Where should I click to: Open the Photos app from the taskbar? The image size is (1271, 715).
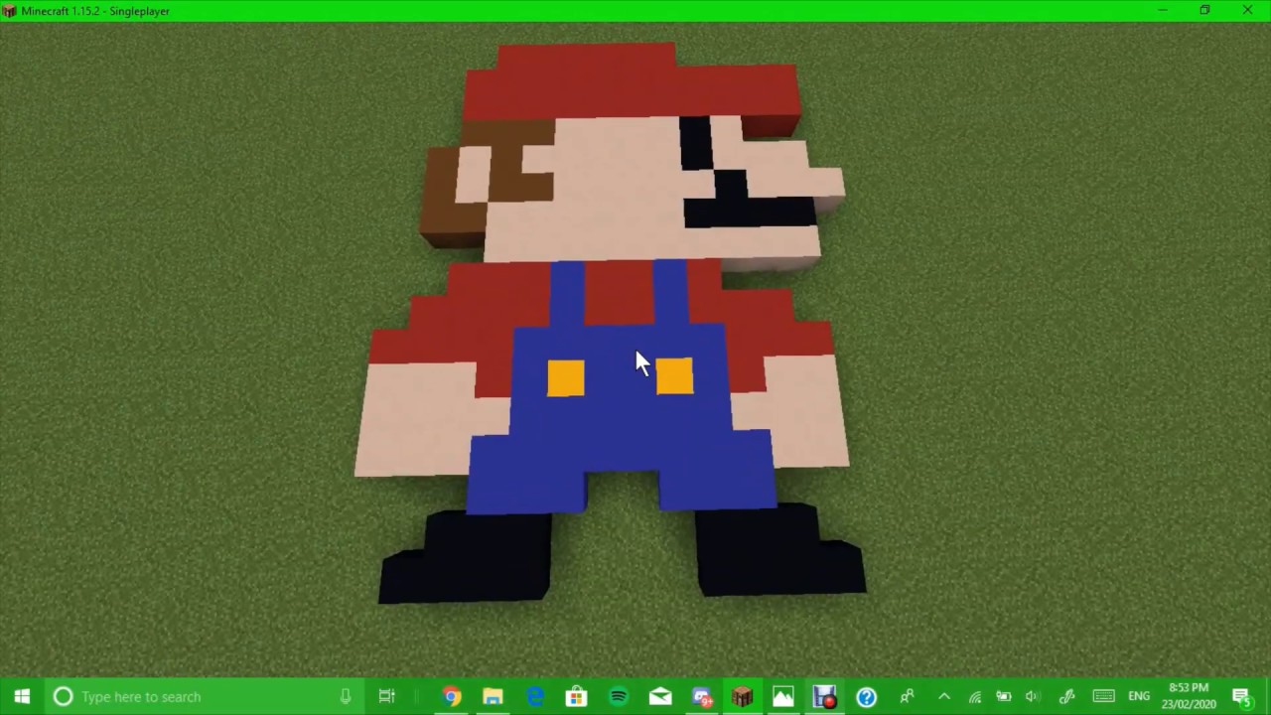(x=783, y=696)
